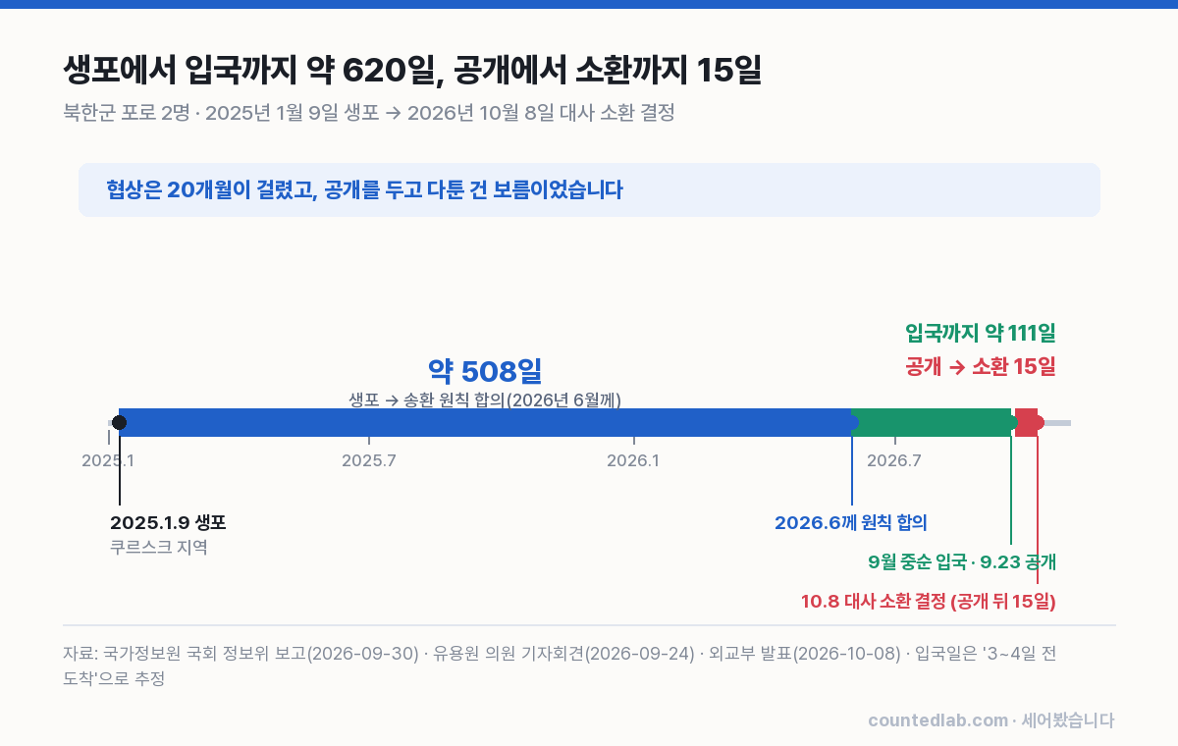
Task: Click the '약 508일' label
Action: pos(485,371)
